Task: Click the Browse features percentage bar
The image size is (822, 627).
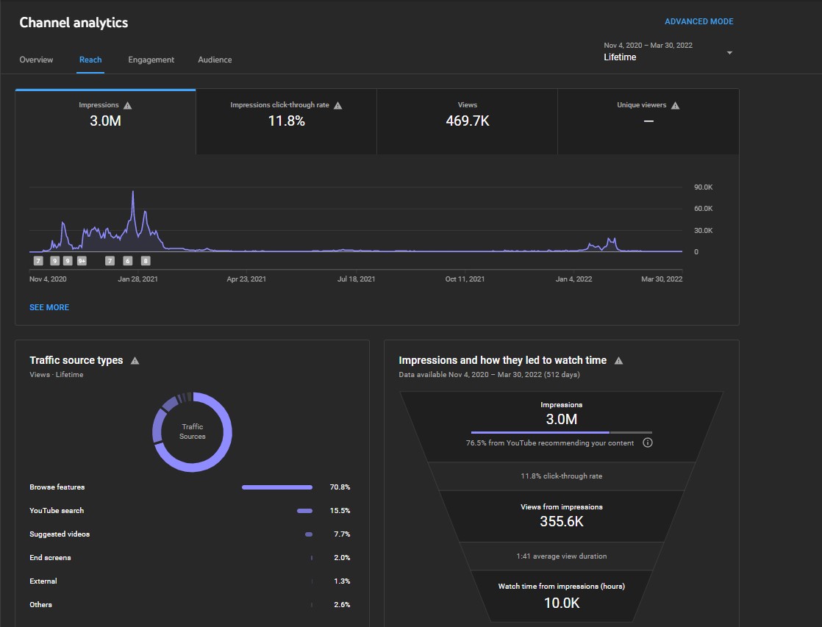Action: pos(276,487)
